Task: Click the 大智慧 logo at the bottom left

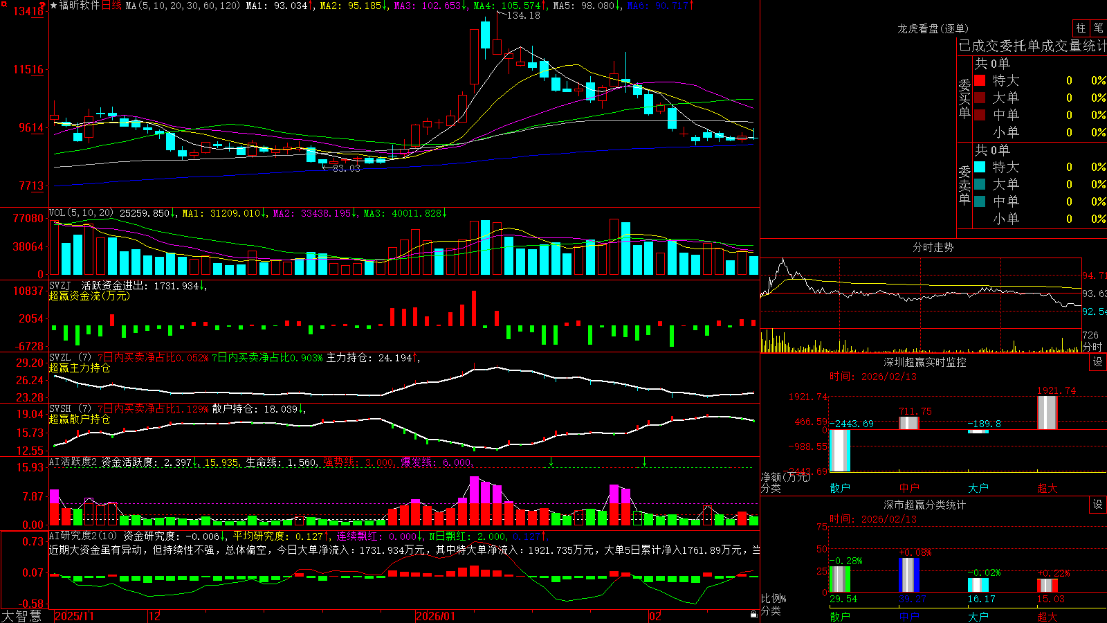Action: 21,616
